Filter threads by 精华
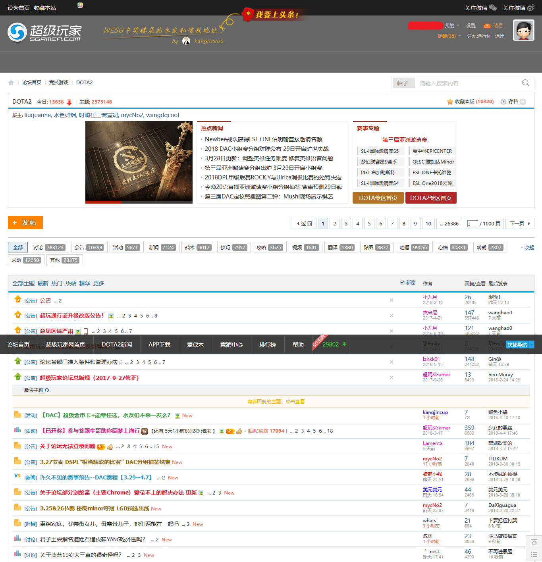 [x=85, y=283]
